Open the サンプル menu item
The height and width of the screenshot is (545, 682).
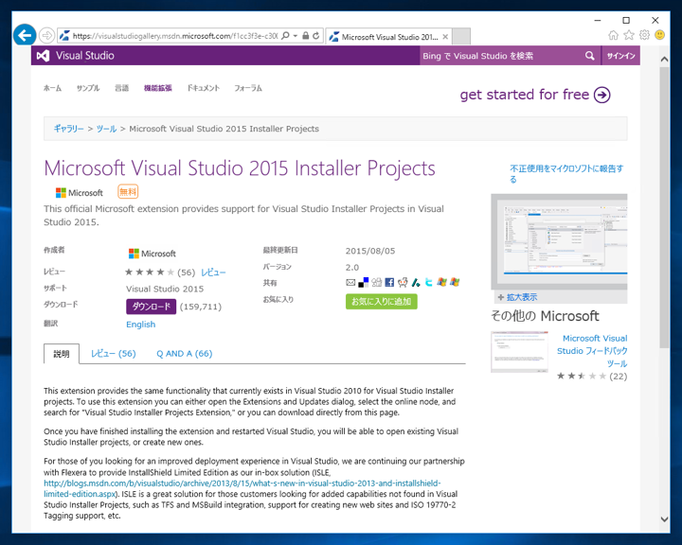pyautogui.click(x=87, y=88)
